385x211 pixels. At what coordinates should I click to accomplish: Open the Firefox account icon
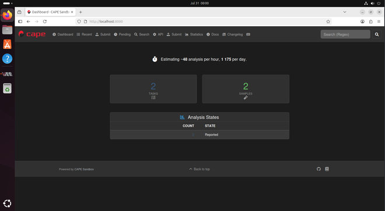pyautogui.click(x=362, y=22)
